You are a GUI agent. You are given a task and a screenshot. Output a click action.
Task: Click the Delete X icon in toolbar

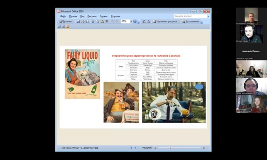pyautogui.click(x=107, y=22)
